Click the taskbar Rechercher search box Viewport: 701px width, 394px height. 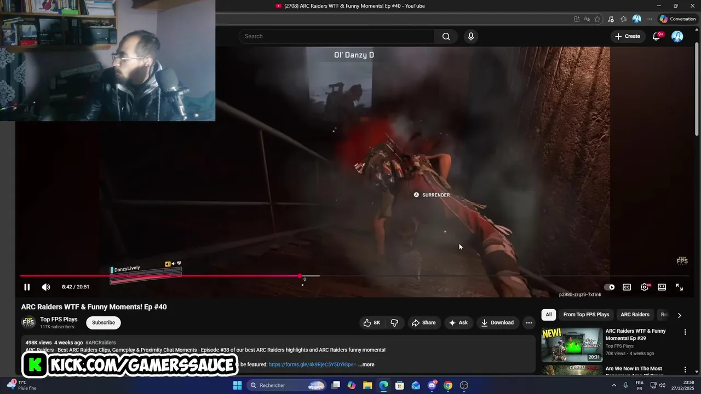coord(287,385)
